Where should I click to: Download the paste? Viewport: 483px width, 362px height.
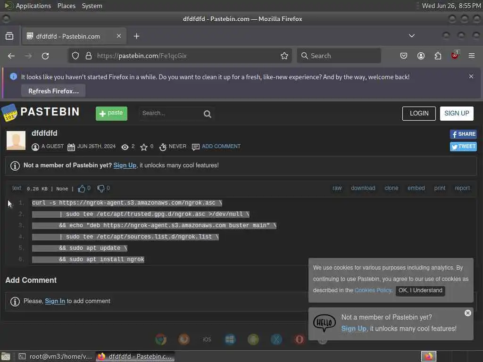pos(363,188)
